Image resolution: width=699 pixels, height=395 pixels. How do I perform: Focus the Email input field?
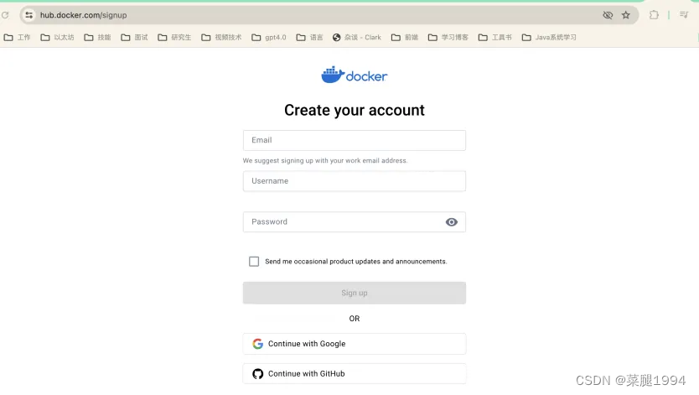(354, 140)
